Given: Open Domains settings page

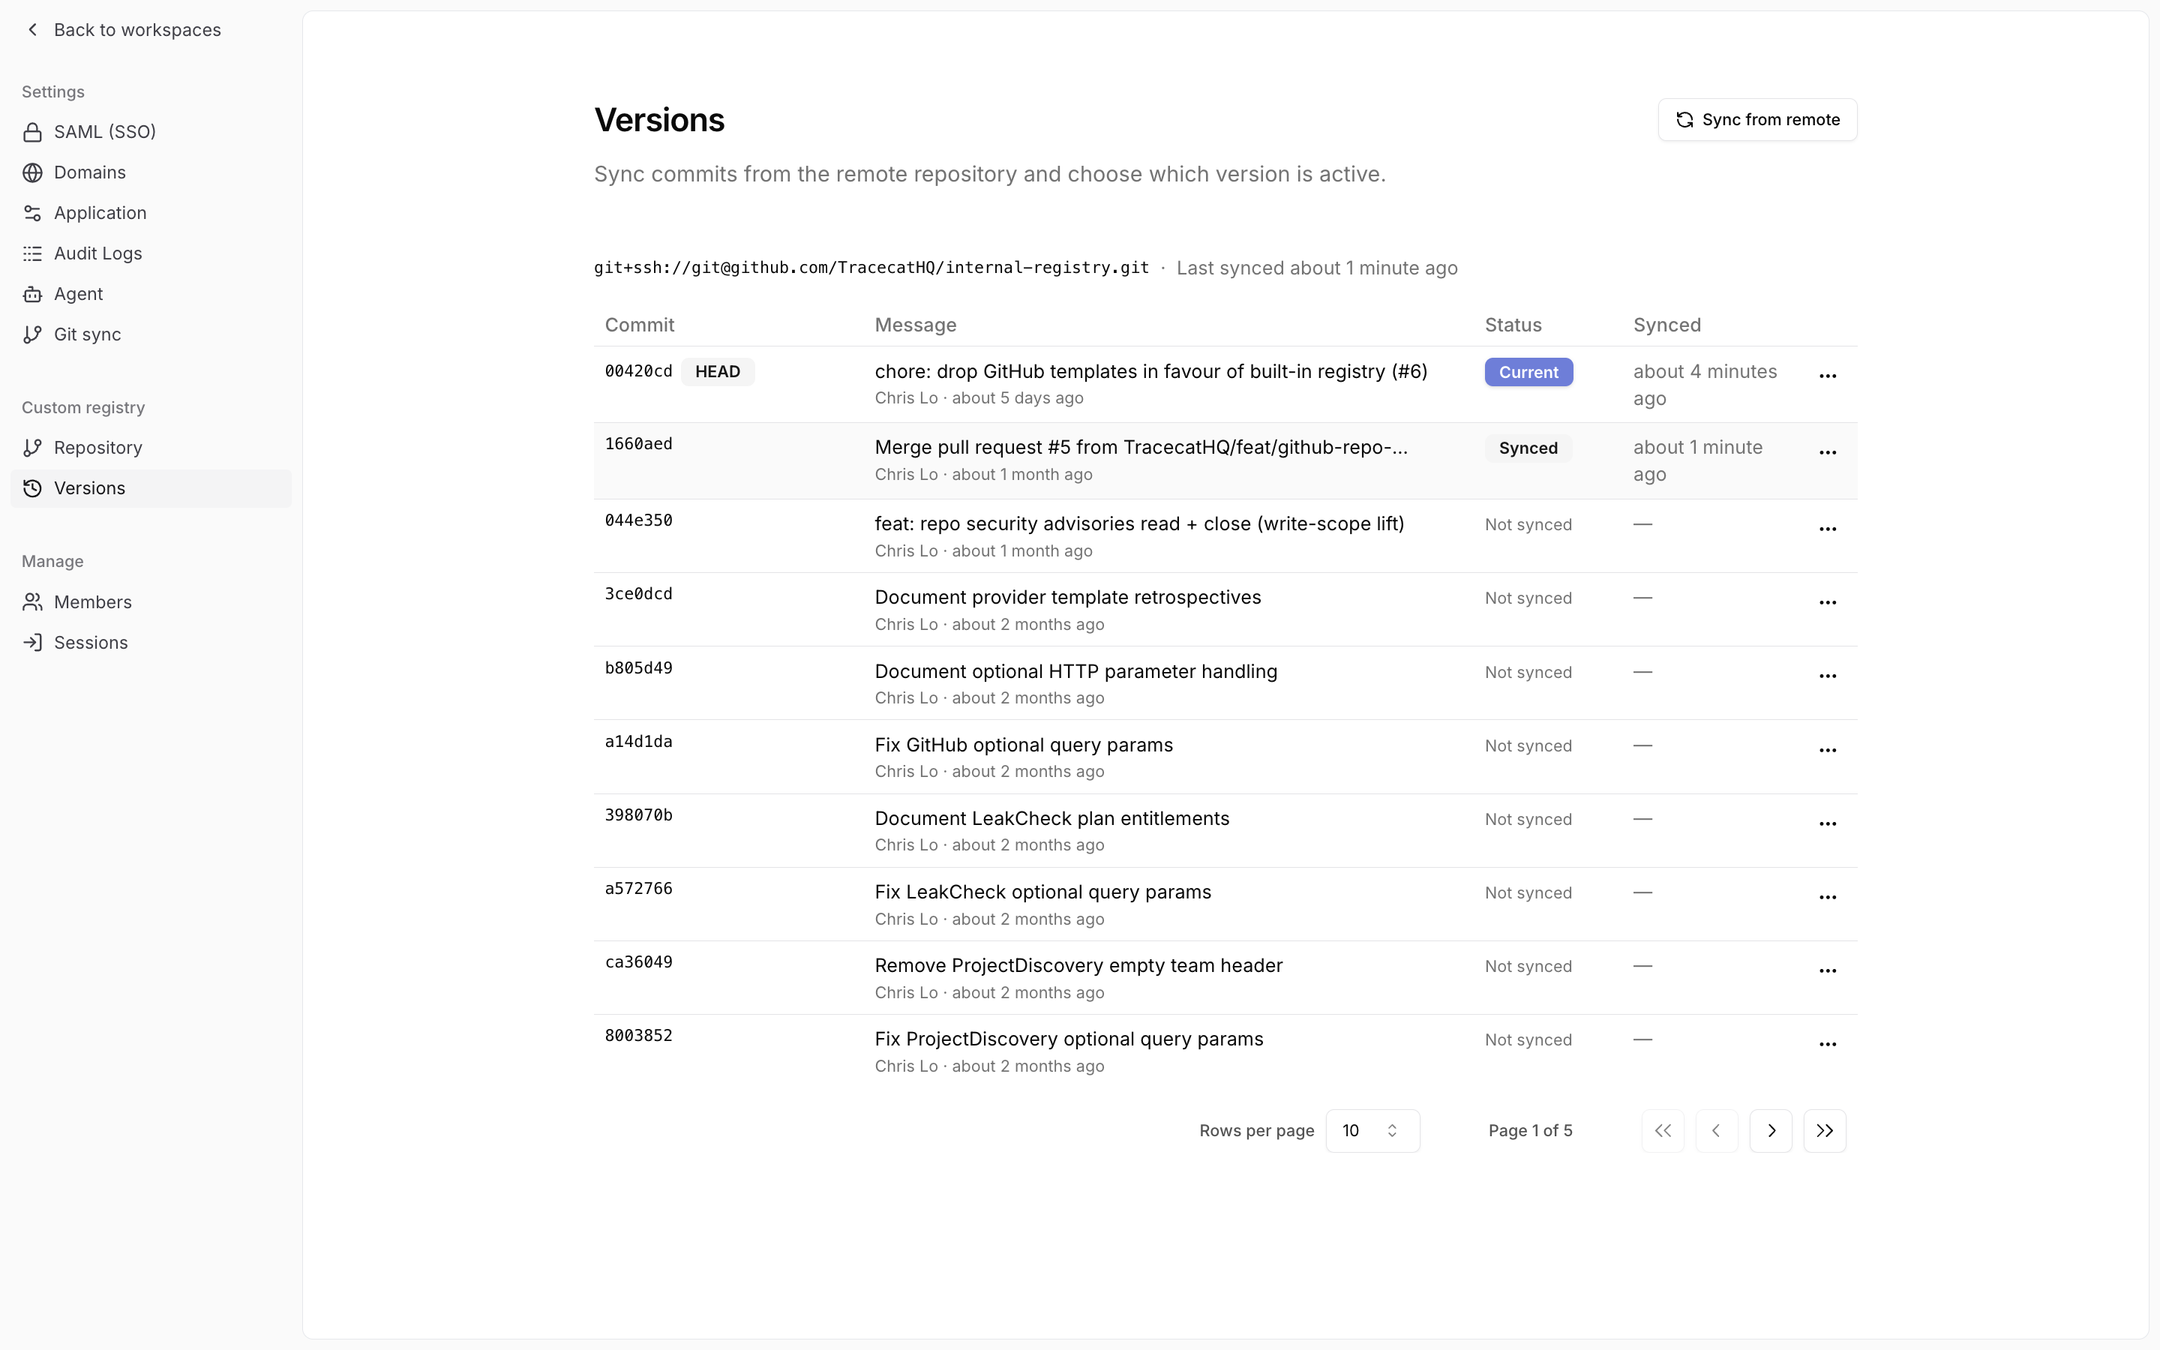Looking at the screenshot, I should (151, 172).
